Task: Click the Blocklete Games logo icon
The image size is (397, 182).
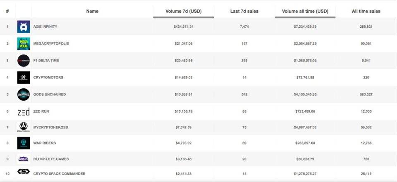Action: (24, 159)
